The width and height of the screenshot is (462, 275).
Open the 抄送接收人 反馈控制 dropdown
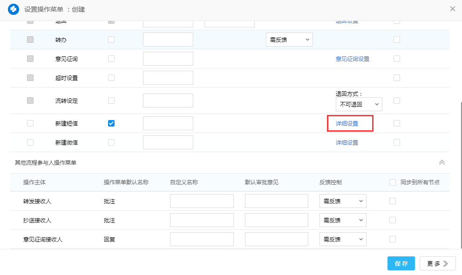click(x=343, y=220)
